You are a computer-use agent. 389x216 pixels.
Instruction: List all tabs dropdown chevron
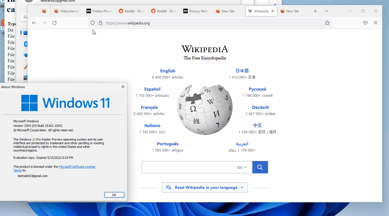click(x=327, y=11)
